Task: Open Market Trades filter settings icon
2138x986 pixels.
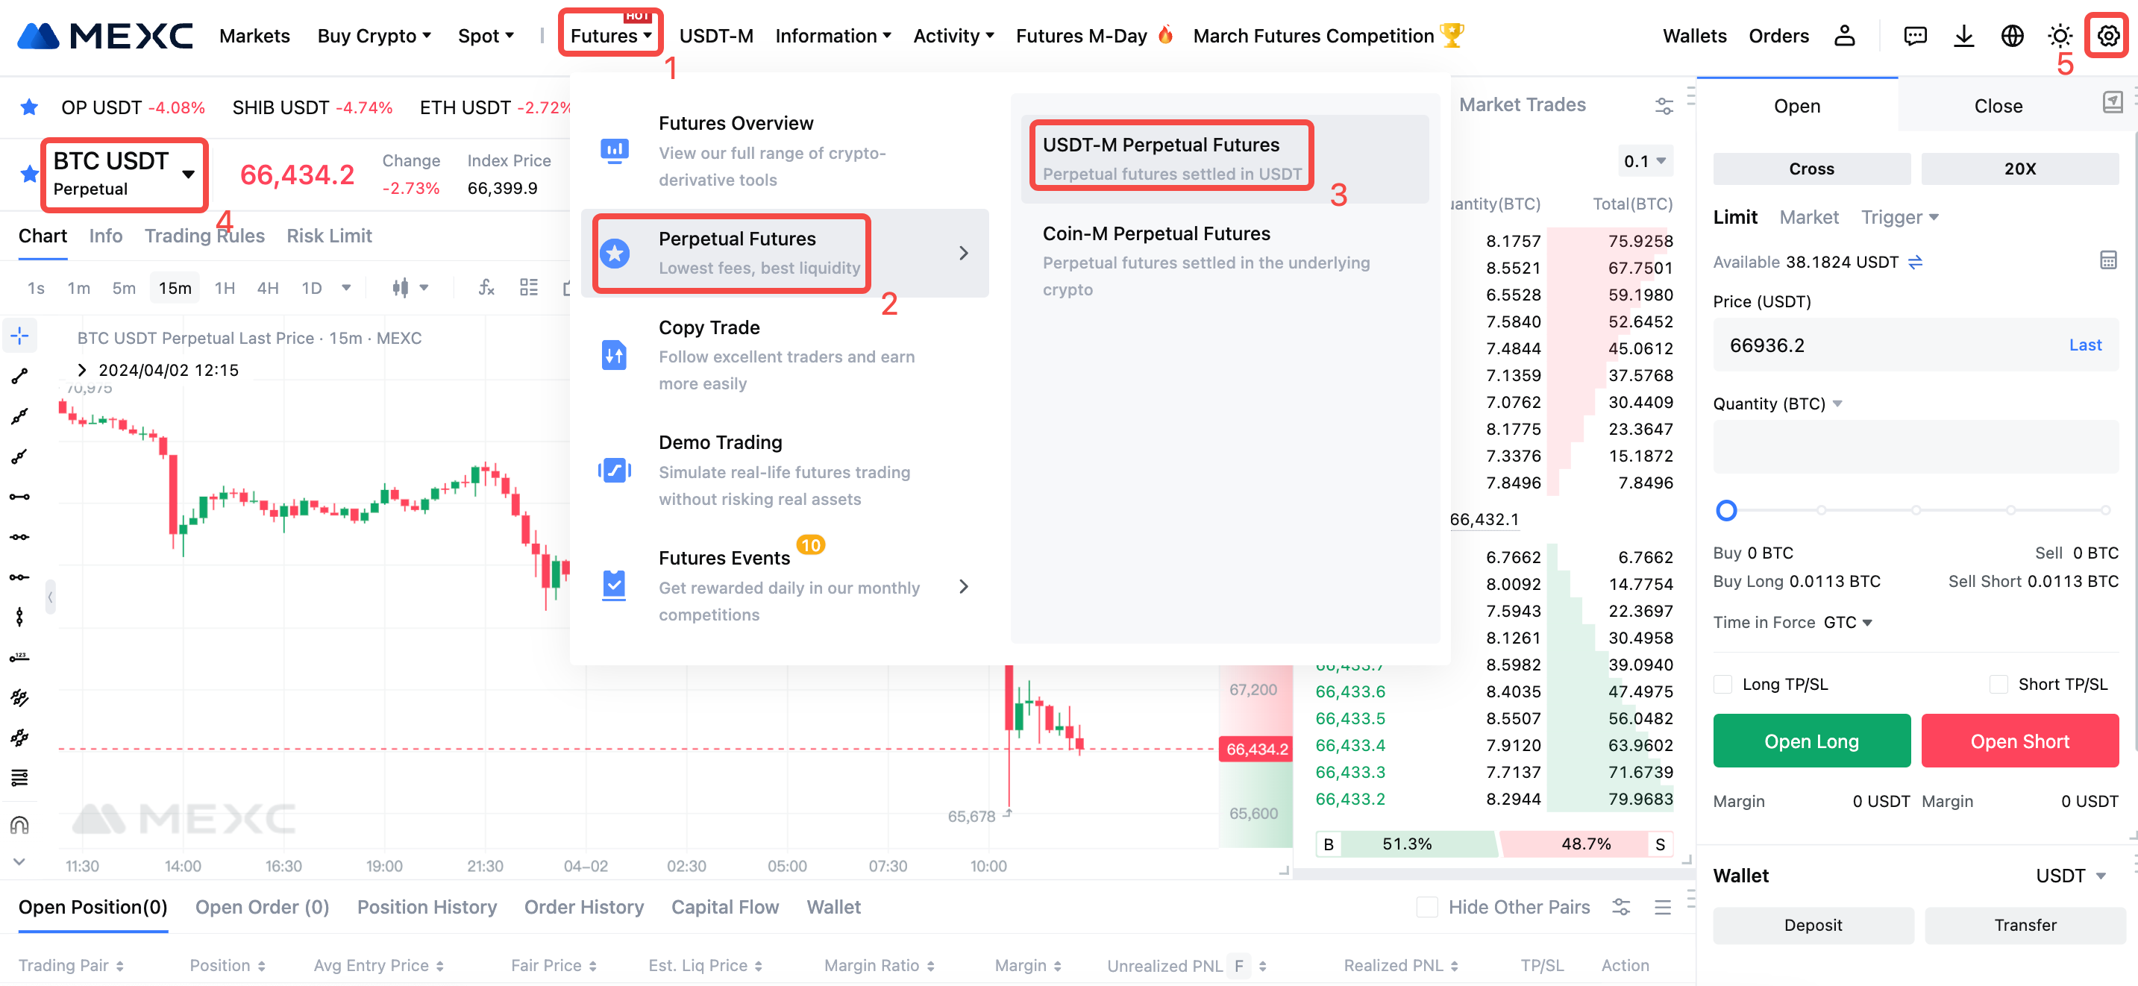Action: [x=1664, y=105]
